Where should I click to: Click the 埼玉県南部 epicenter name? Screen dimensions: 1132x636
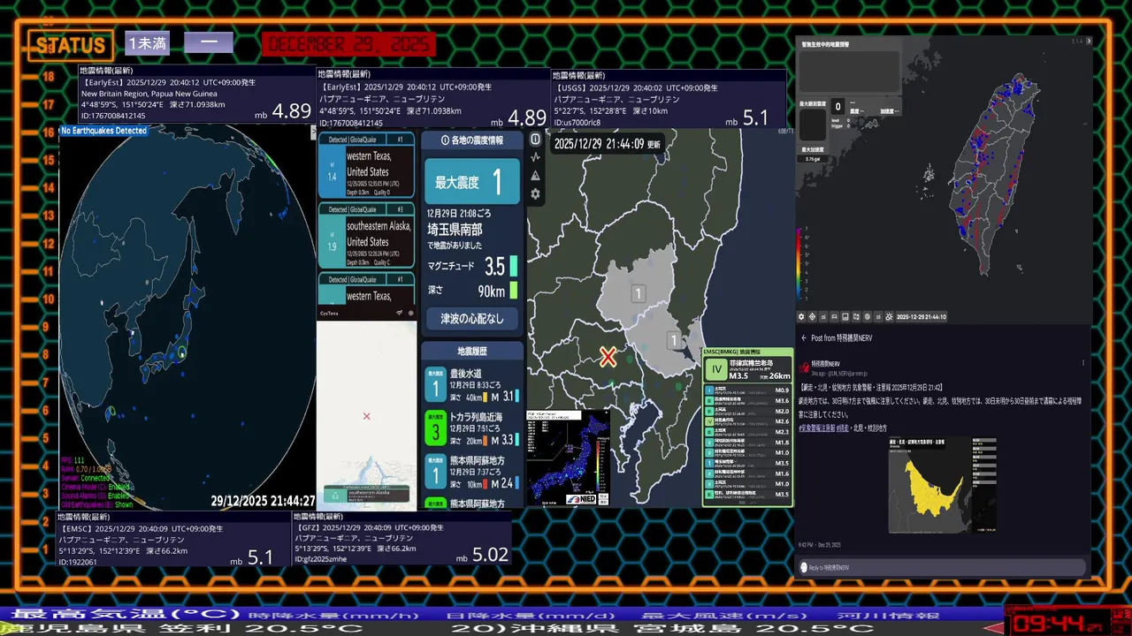(455, 229)
